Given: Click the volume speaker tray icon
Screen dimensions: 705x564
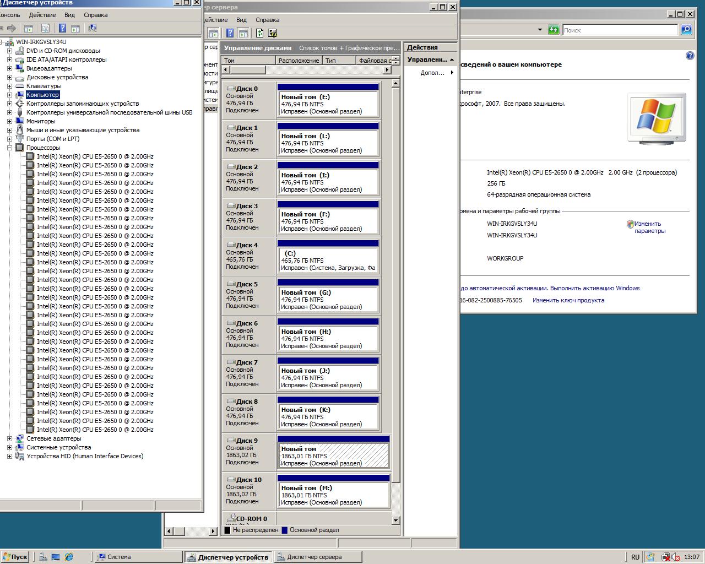Looking at the screenshot, I should pos(676,557).
